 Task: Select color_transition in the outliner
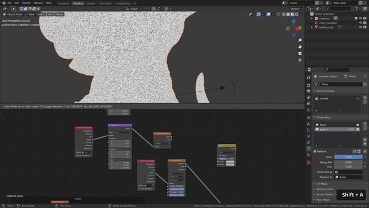328,23
